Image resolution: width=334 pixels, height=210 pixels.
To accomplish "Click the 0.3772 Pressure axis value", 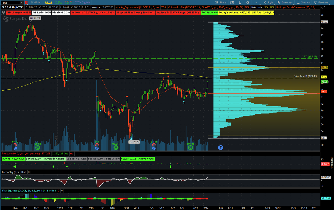I will pos(325,164).
